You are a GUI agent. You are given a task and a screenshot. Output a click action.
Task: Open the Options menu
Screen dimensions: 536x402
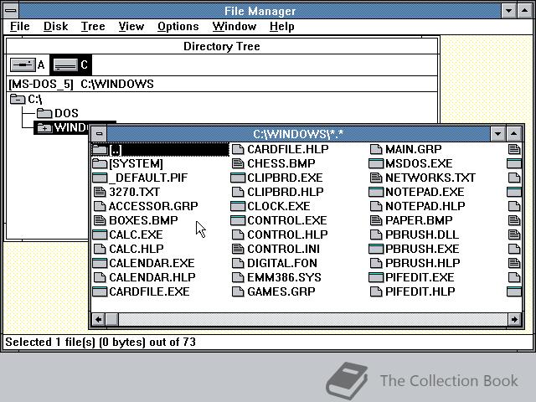click(178, 26)
